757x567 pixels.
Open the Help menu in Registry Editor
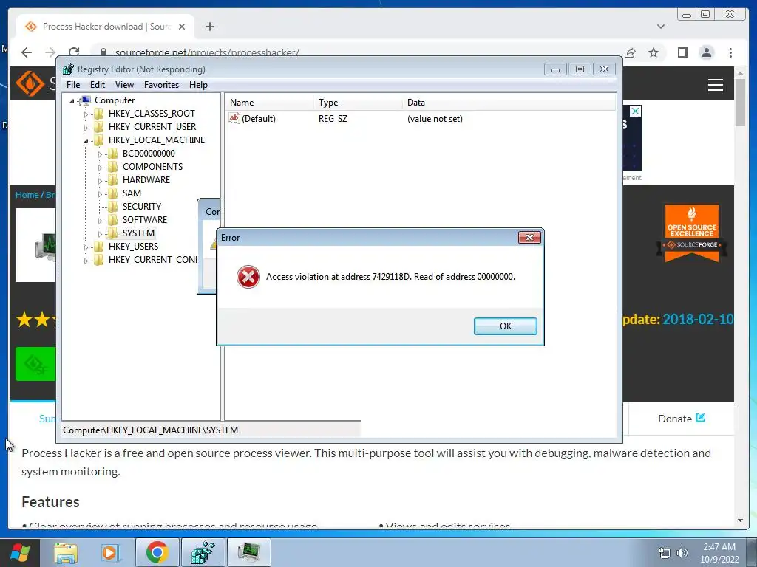point(198,85)
